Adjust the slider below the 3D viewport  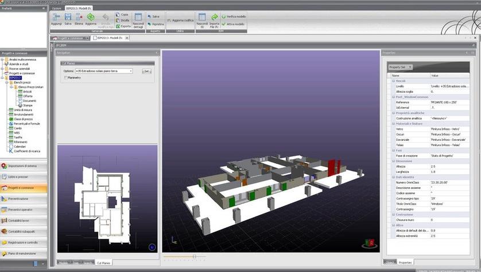[194, 257]
